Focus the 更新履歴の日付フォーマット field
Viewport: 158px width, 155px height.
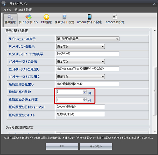tap(81, 107)
